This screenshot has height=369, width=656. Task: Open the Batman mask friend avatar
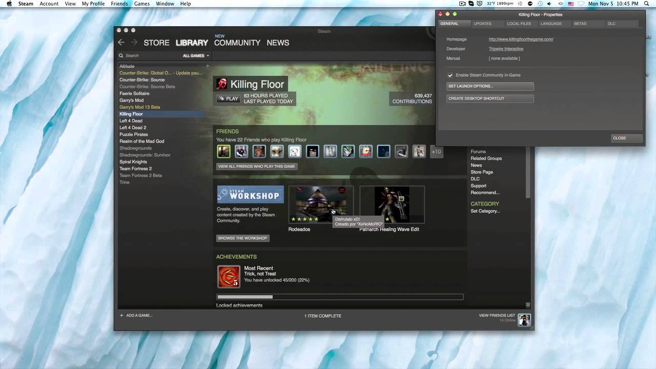pyautogui.click(x=313, y=151)
